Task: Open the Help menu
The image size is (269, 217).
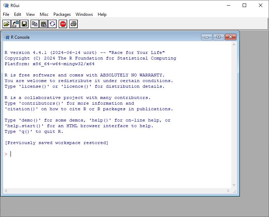Action: [102, 14]
